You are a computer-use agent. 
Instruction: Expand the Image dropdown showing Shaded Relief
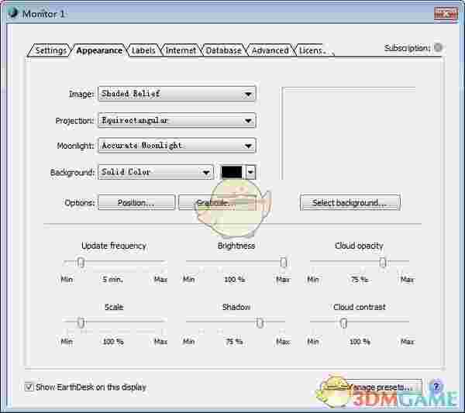[x=177, y=94]
